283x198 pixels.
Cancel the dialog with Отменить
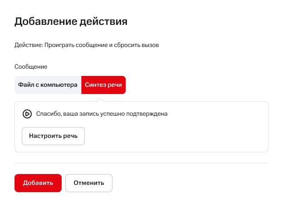(x=89, y=183)
